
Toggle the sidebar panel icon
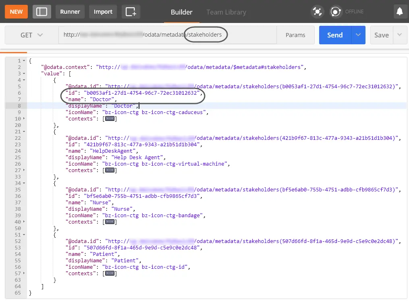42,12
